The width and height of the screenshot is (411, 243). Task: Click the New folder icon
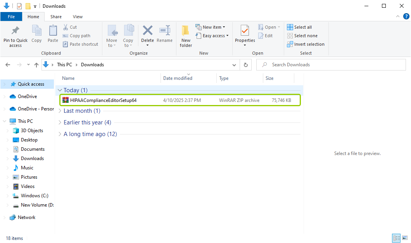(x=186, y=31)
